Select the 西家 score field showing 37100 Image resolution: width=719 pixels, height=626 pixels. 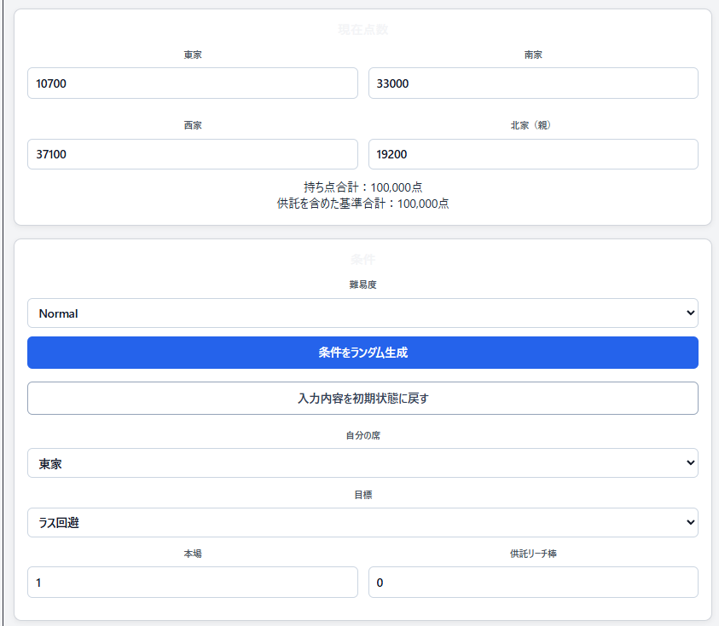coord(193,154)
